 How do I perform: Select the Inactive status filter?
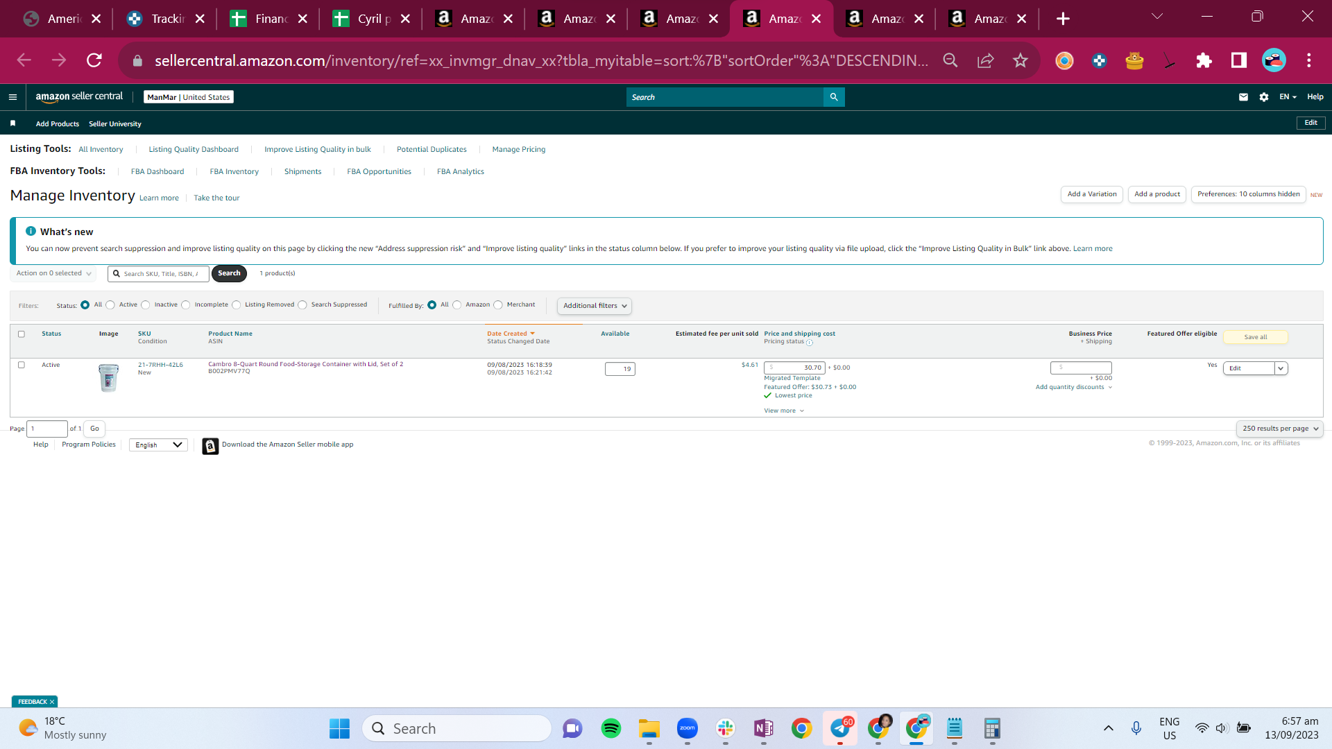(x=146, y=305)
